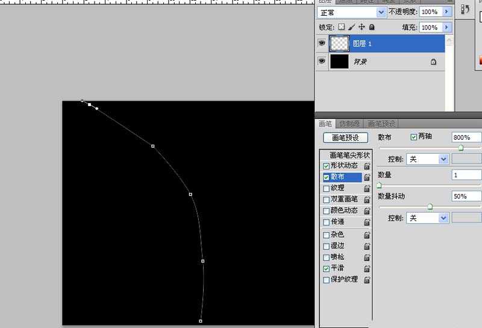Enable the 双重画笔 checkbox
The image size is (482, 328).
[327, 200]
